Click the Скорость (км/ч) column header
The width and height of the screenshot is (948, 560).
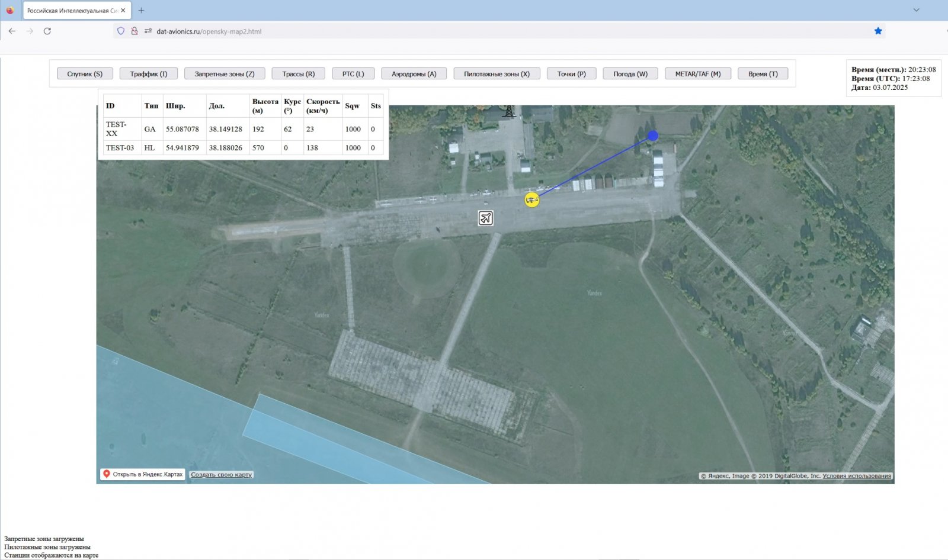coord(323,106)
